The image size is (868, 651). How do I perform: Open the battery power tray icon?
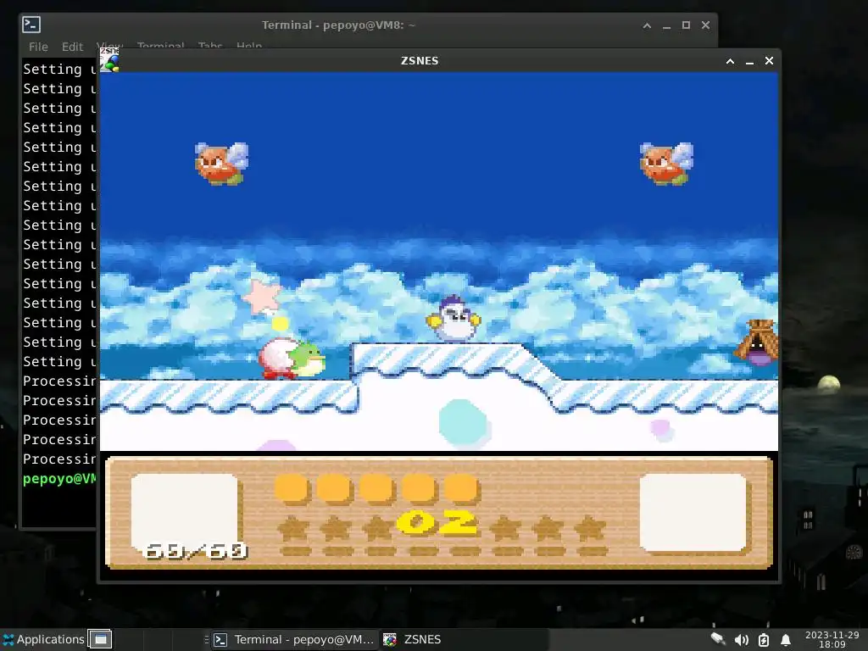(764, 640)
